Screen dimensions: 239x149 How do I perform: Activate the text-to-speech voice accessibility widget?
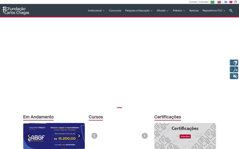point(234,69)
